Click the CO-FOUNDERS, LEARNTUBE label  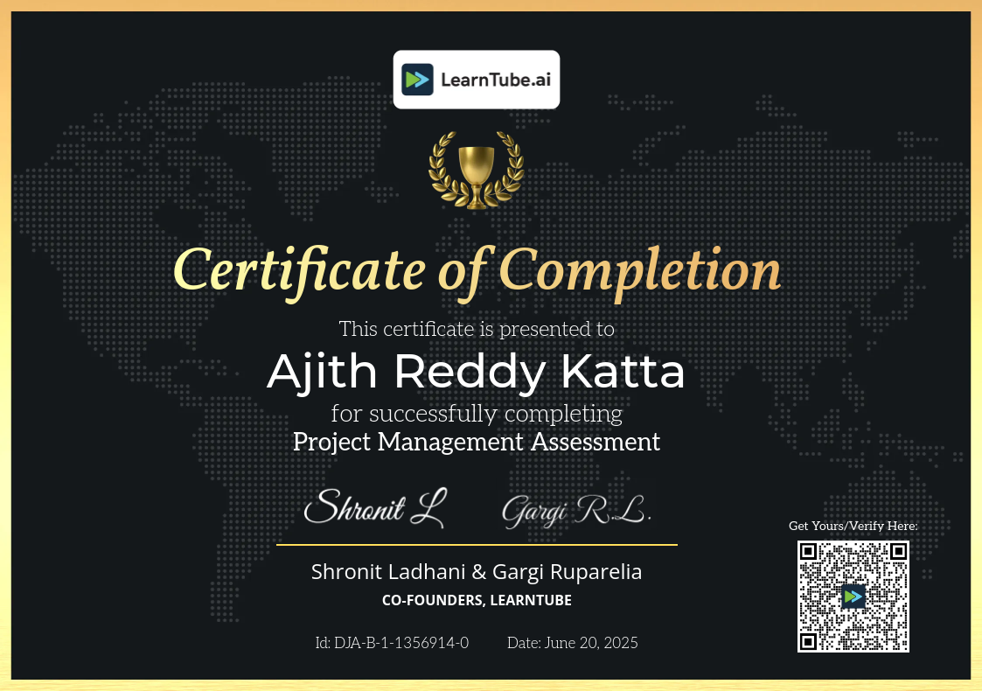point(477,600)
